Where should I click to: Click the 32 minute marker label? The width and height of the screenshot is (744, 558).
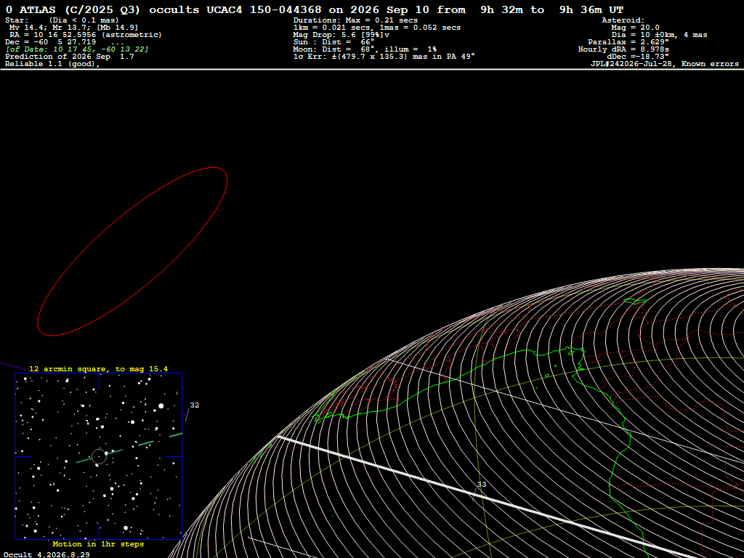coord(195,405)
